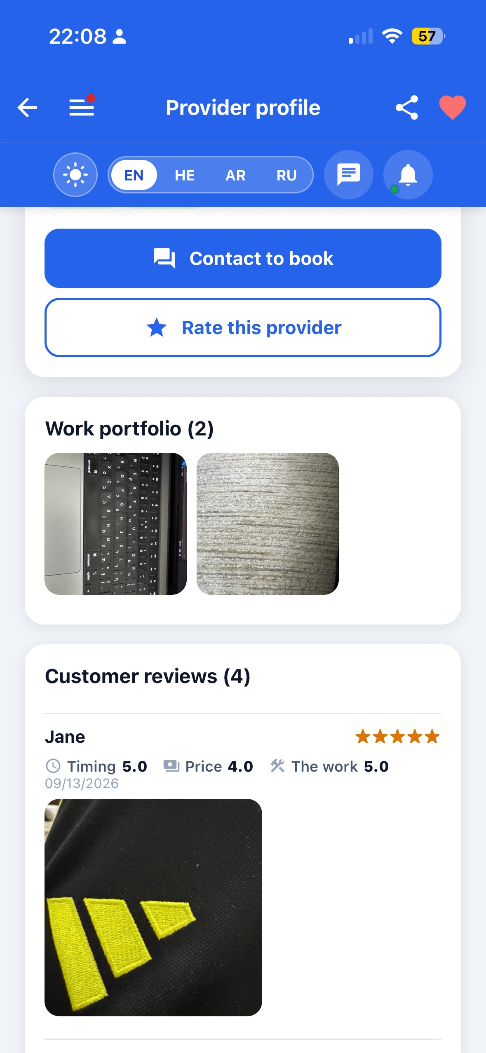The image size is (486, 1053).
Task: Switch language to AR
Action: coord(235,175)
